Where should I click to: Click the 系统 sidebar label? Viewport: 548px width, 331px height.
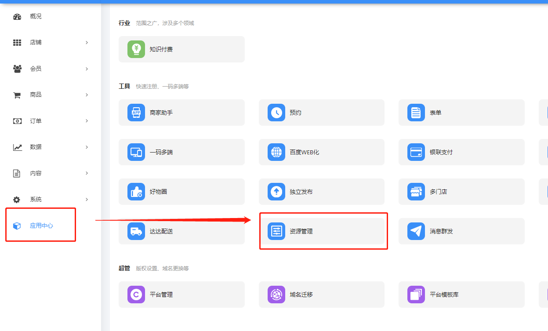click(36, 200)
